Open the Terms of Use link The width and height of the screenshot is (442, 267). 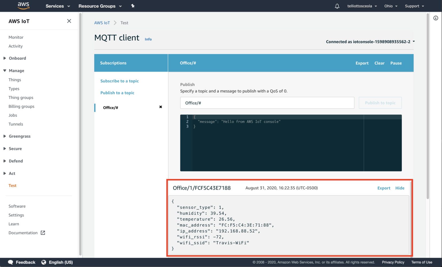(x=422, y=262)
